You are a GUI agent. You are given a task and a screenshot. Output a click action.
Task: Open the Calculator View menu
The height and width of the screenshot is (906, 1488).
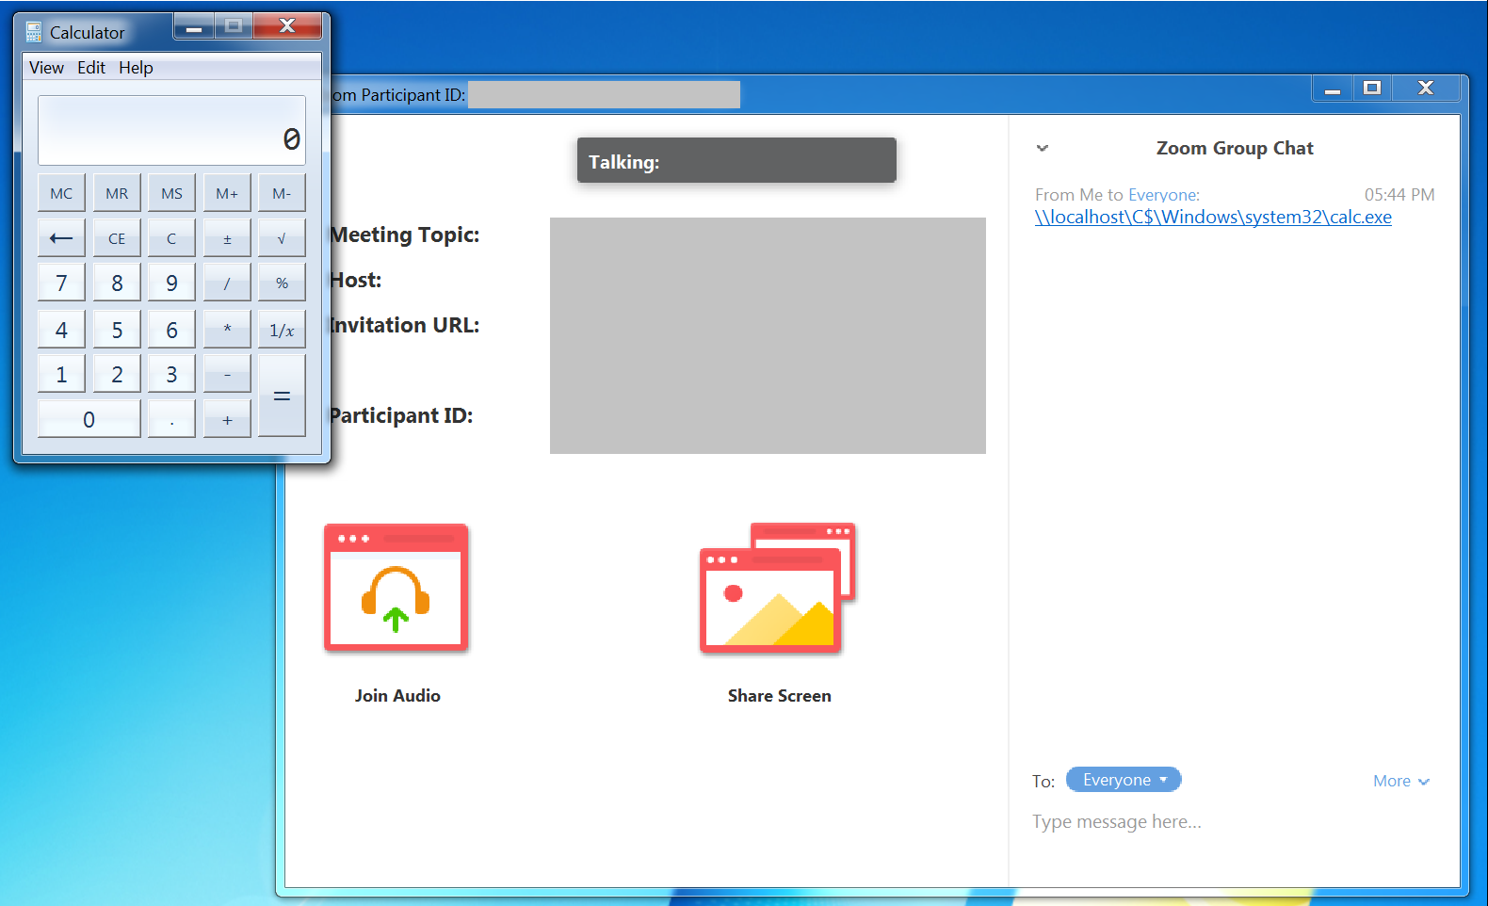pos(46,68)
